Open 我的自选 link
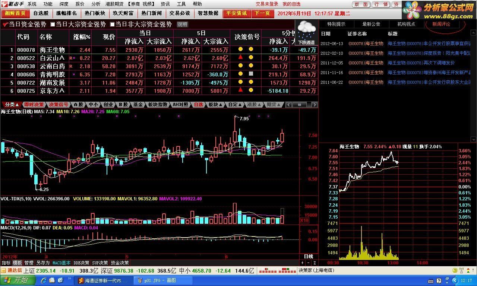Screen dimensions: 477x286 click(x=291, y=4)
